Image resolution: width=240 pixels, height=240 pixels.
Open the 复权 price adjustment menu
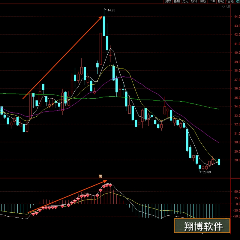pos(168,1)
